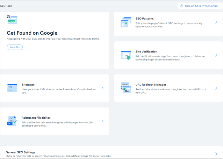Click the Sitemaps code window icon
This screenshot has width=223, height=159.
click(12, 88)
